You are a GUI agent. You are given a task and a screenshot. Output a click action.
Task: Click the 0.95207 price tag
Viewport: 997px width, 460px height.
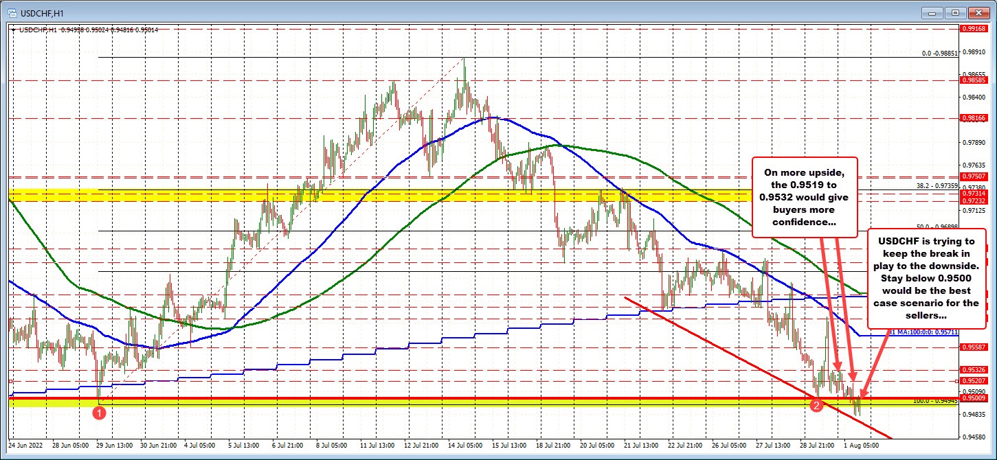pos(976,381)
